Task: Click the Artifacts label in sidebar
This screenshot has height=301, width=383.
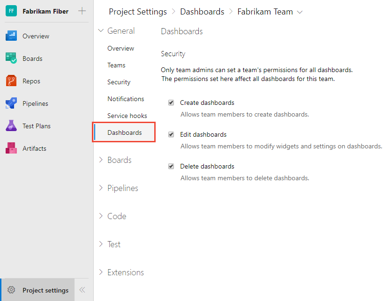Action: tap(34, 148)
